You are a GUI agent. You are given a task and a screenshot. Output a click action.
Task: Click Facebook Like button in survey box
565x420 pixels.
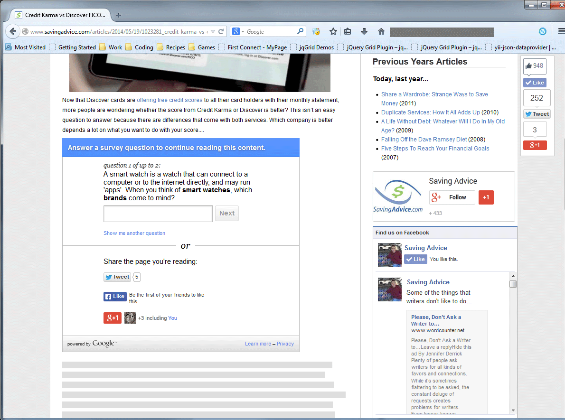pyautogui.click(x=115, y=297)
